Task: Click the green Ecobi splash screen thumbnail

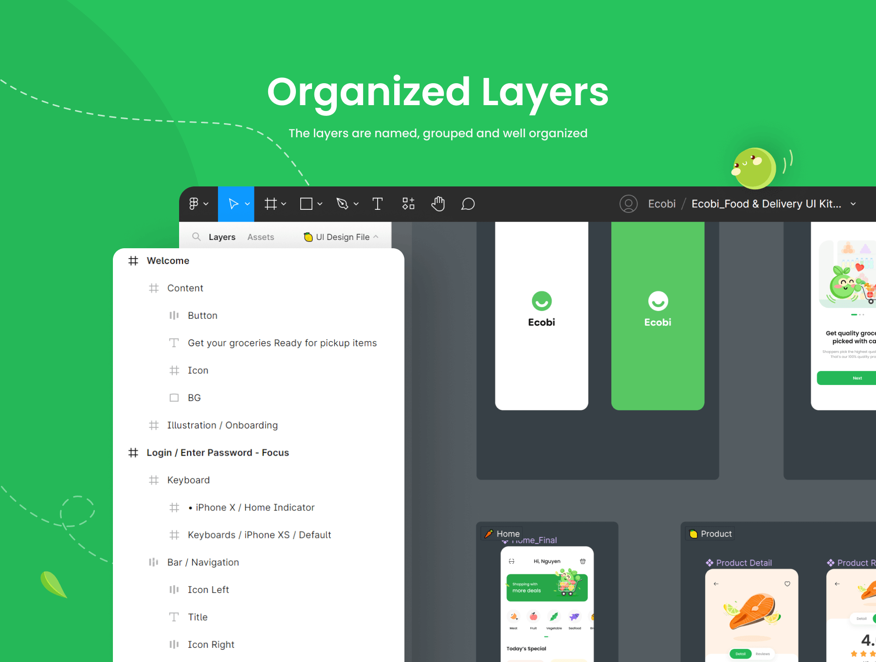Action: pyautogui.click(x=657, y=315)
